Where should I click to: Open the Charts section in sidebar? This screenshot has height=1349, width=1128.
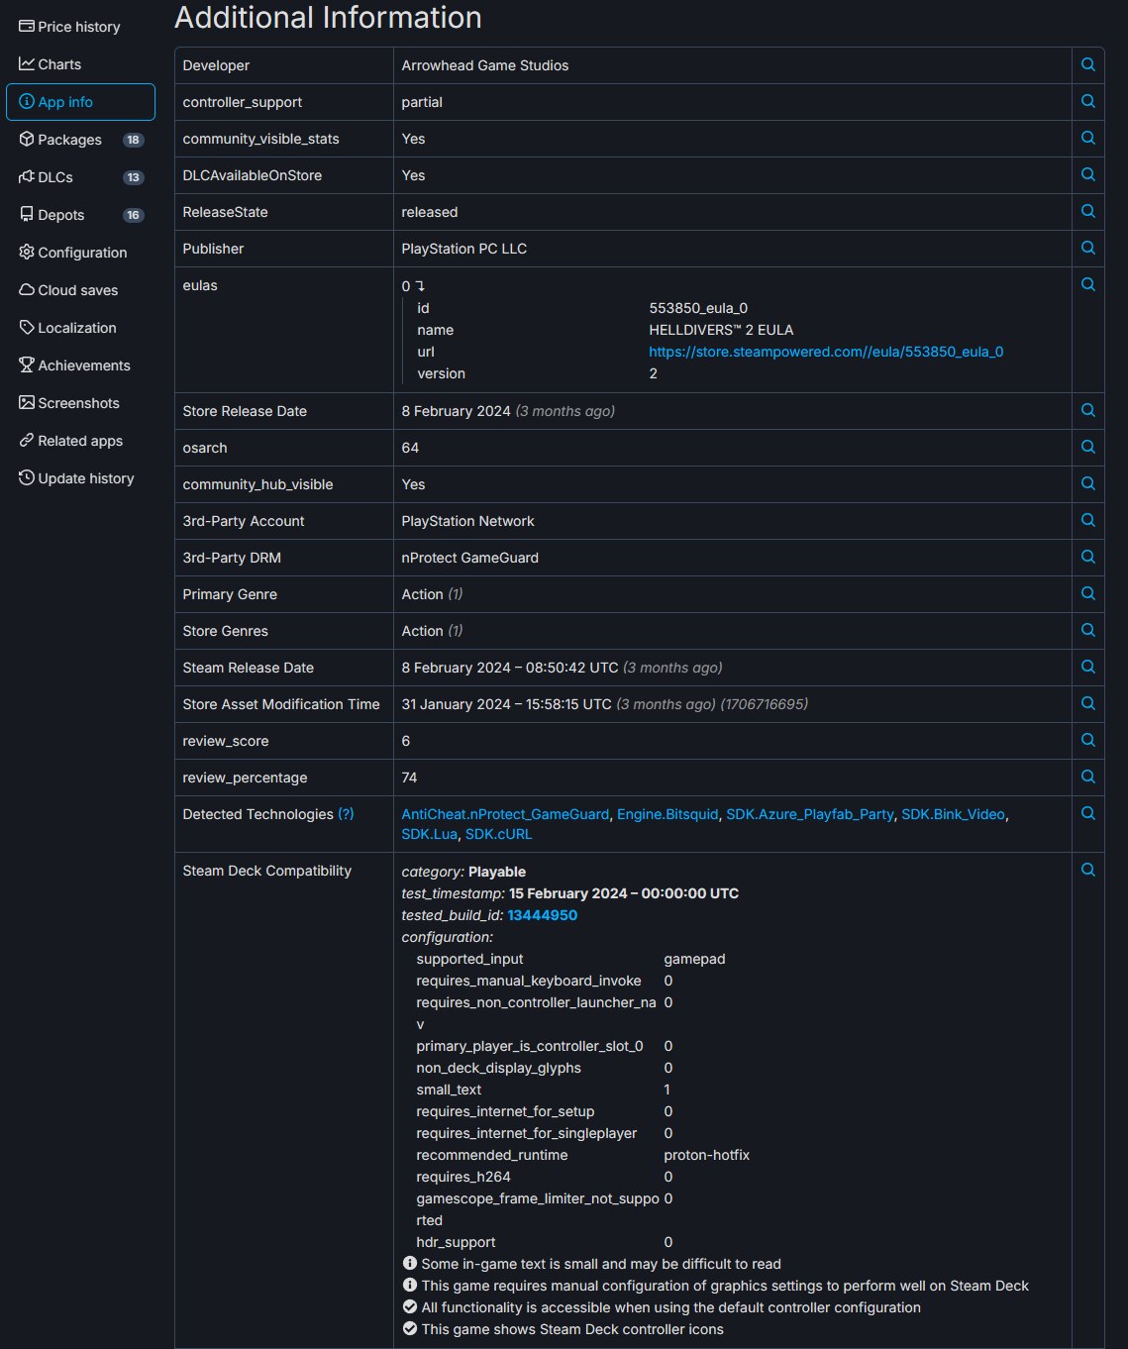coord(80,64)
